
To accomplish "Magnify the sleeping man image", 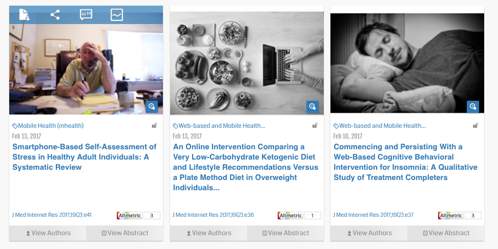I will click(473, 107).
